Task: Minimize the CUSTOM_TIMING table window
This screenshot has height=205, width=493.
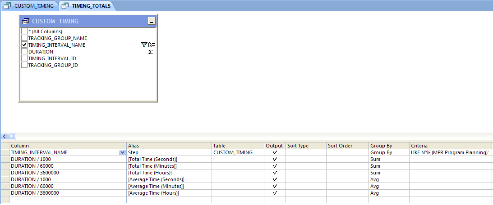Action: point(151,21)
